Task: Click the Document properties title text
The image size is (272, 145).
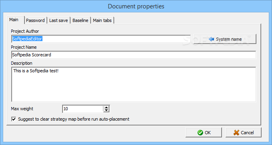Action: click(x=136, y=6)
